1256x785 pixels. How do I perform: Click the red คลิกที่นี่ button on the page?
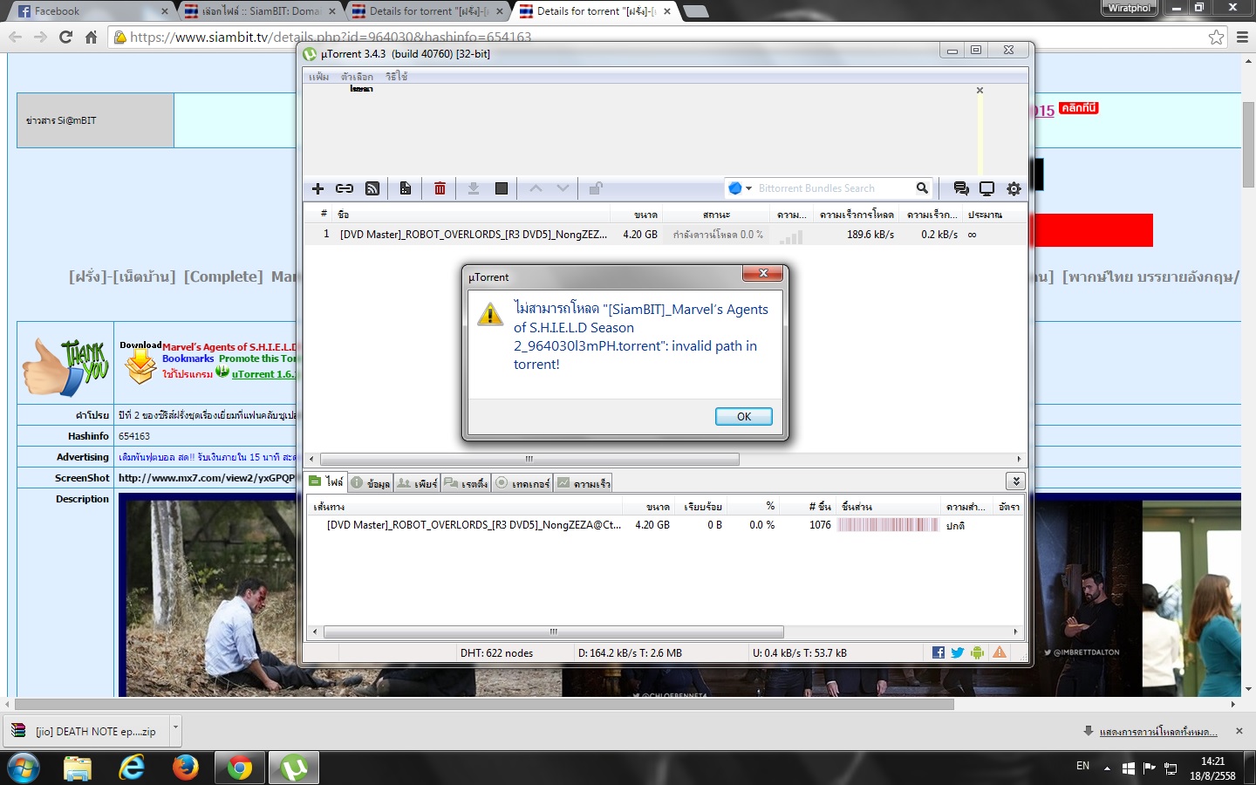[1079, 108]
